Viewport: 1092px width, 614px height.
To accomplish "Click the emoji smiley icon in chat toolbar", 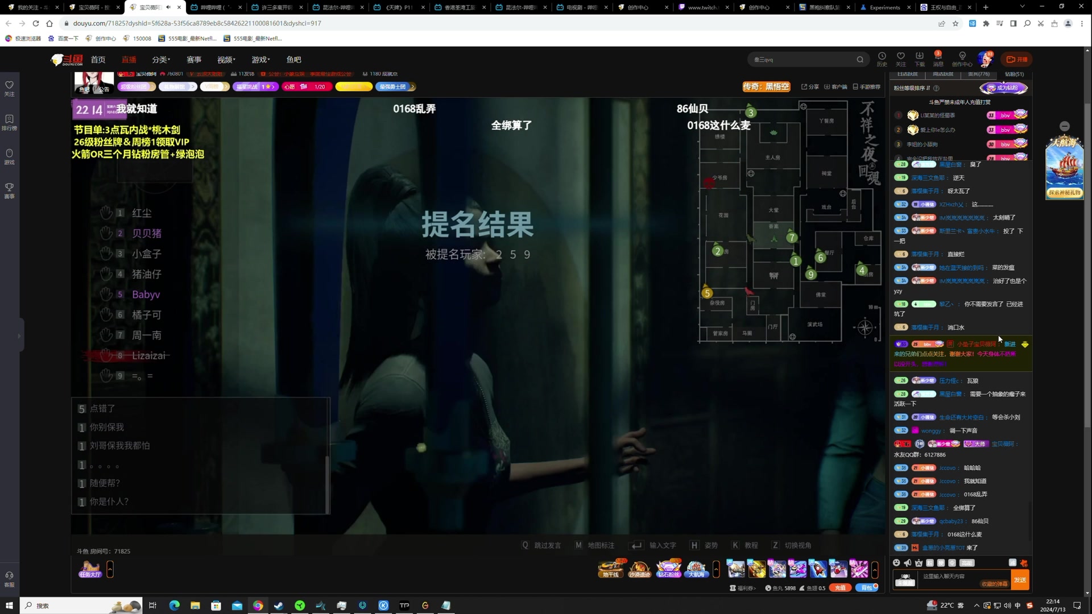I will pyautogui.click(x=896, y=563).
